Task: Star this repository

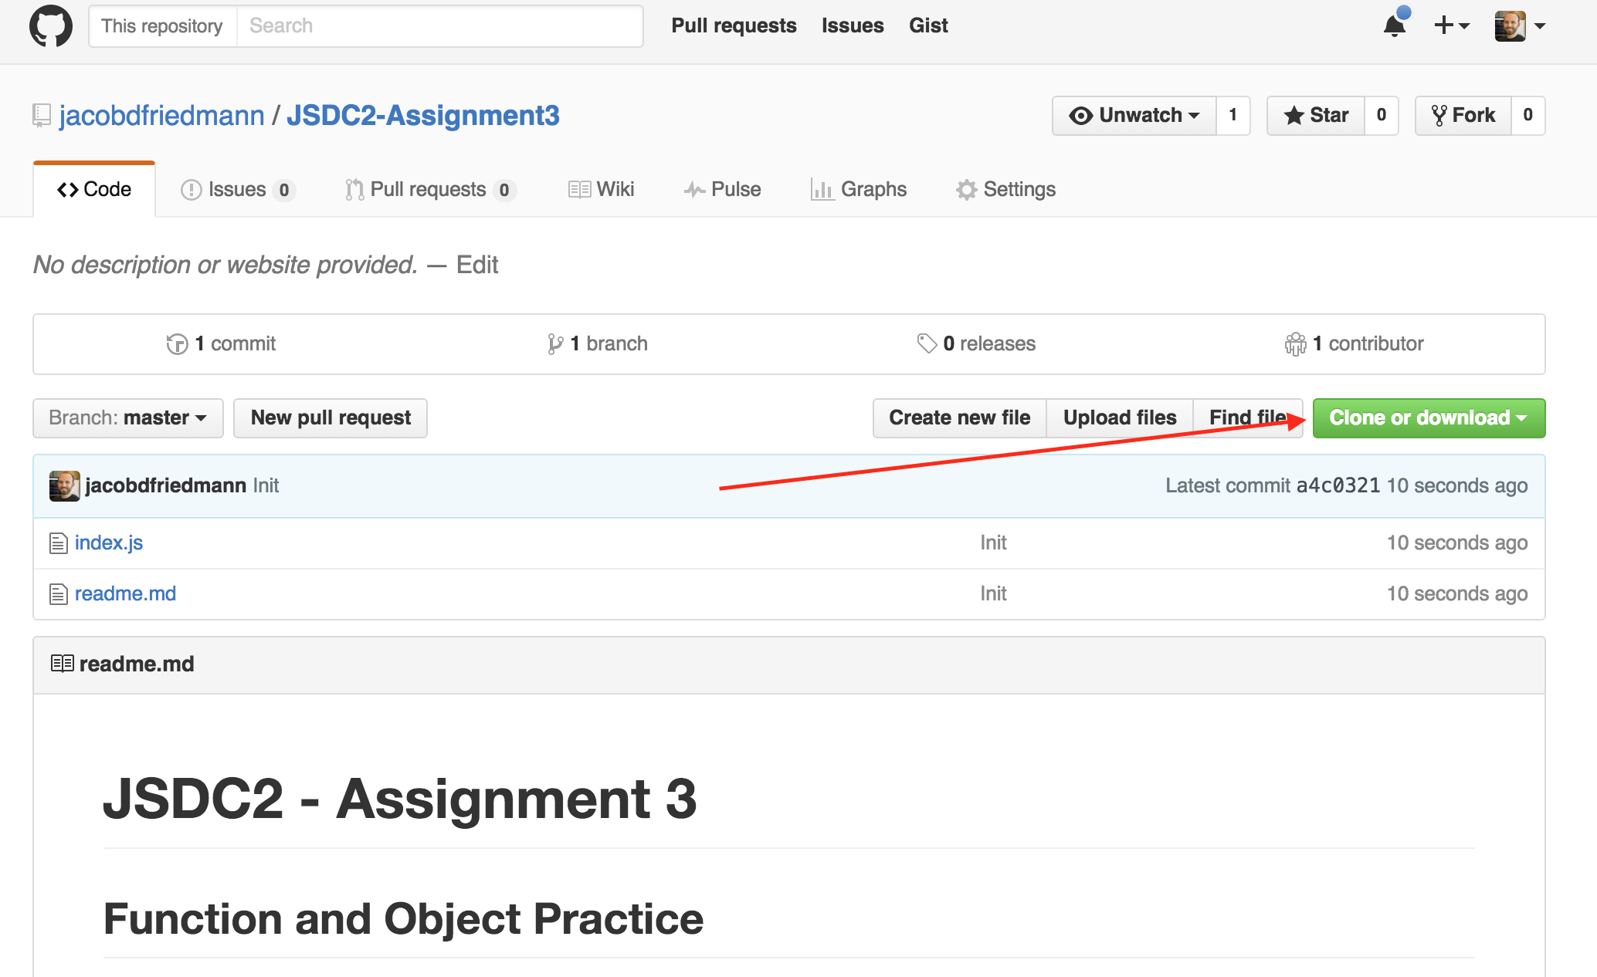Action: pyautogui.click(x=1316, y=116)
